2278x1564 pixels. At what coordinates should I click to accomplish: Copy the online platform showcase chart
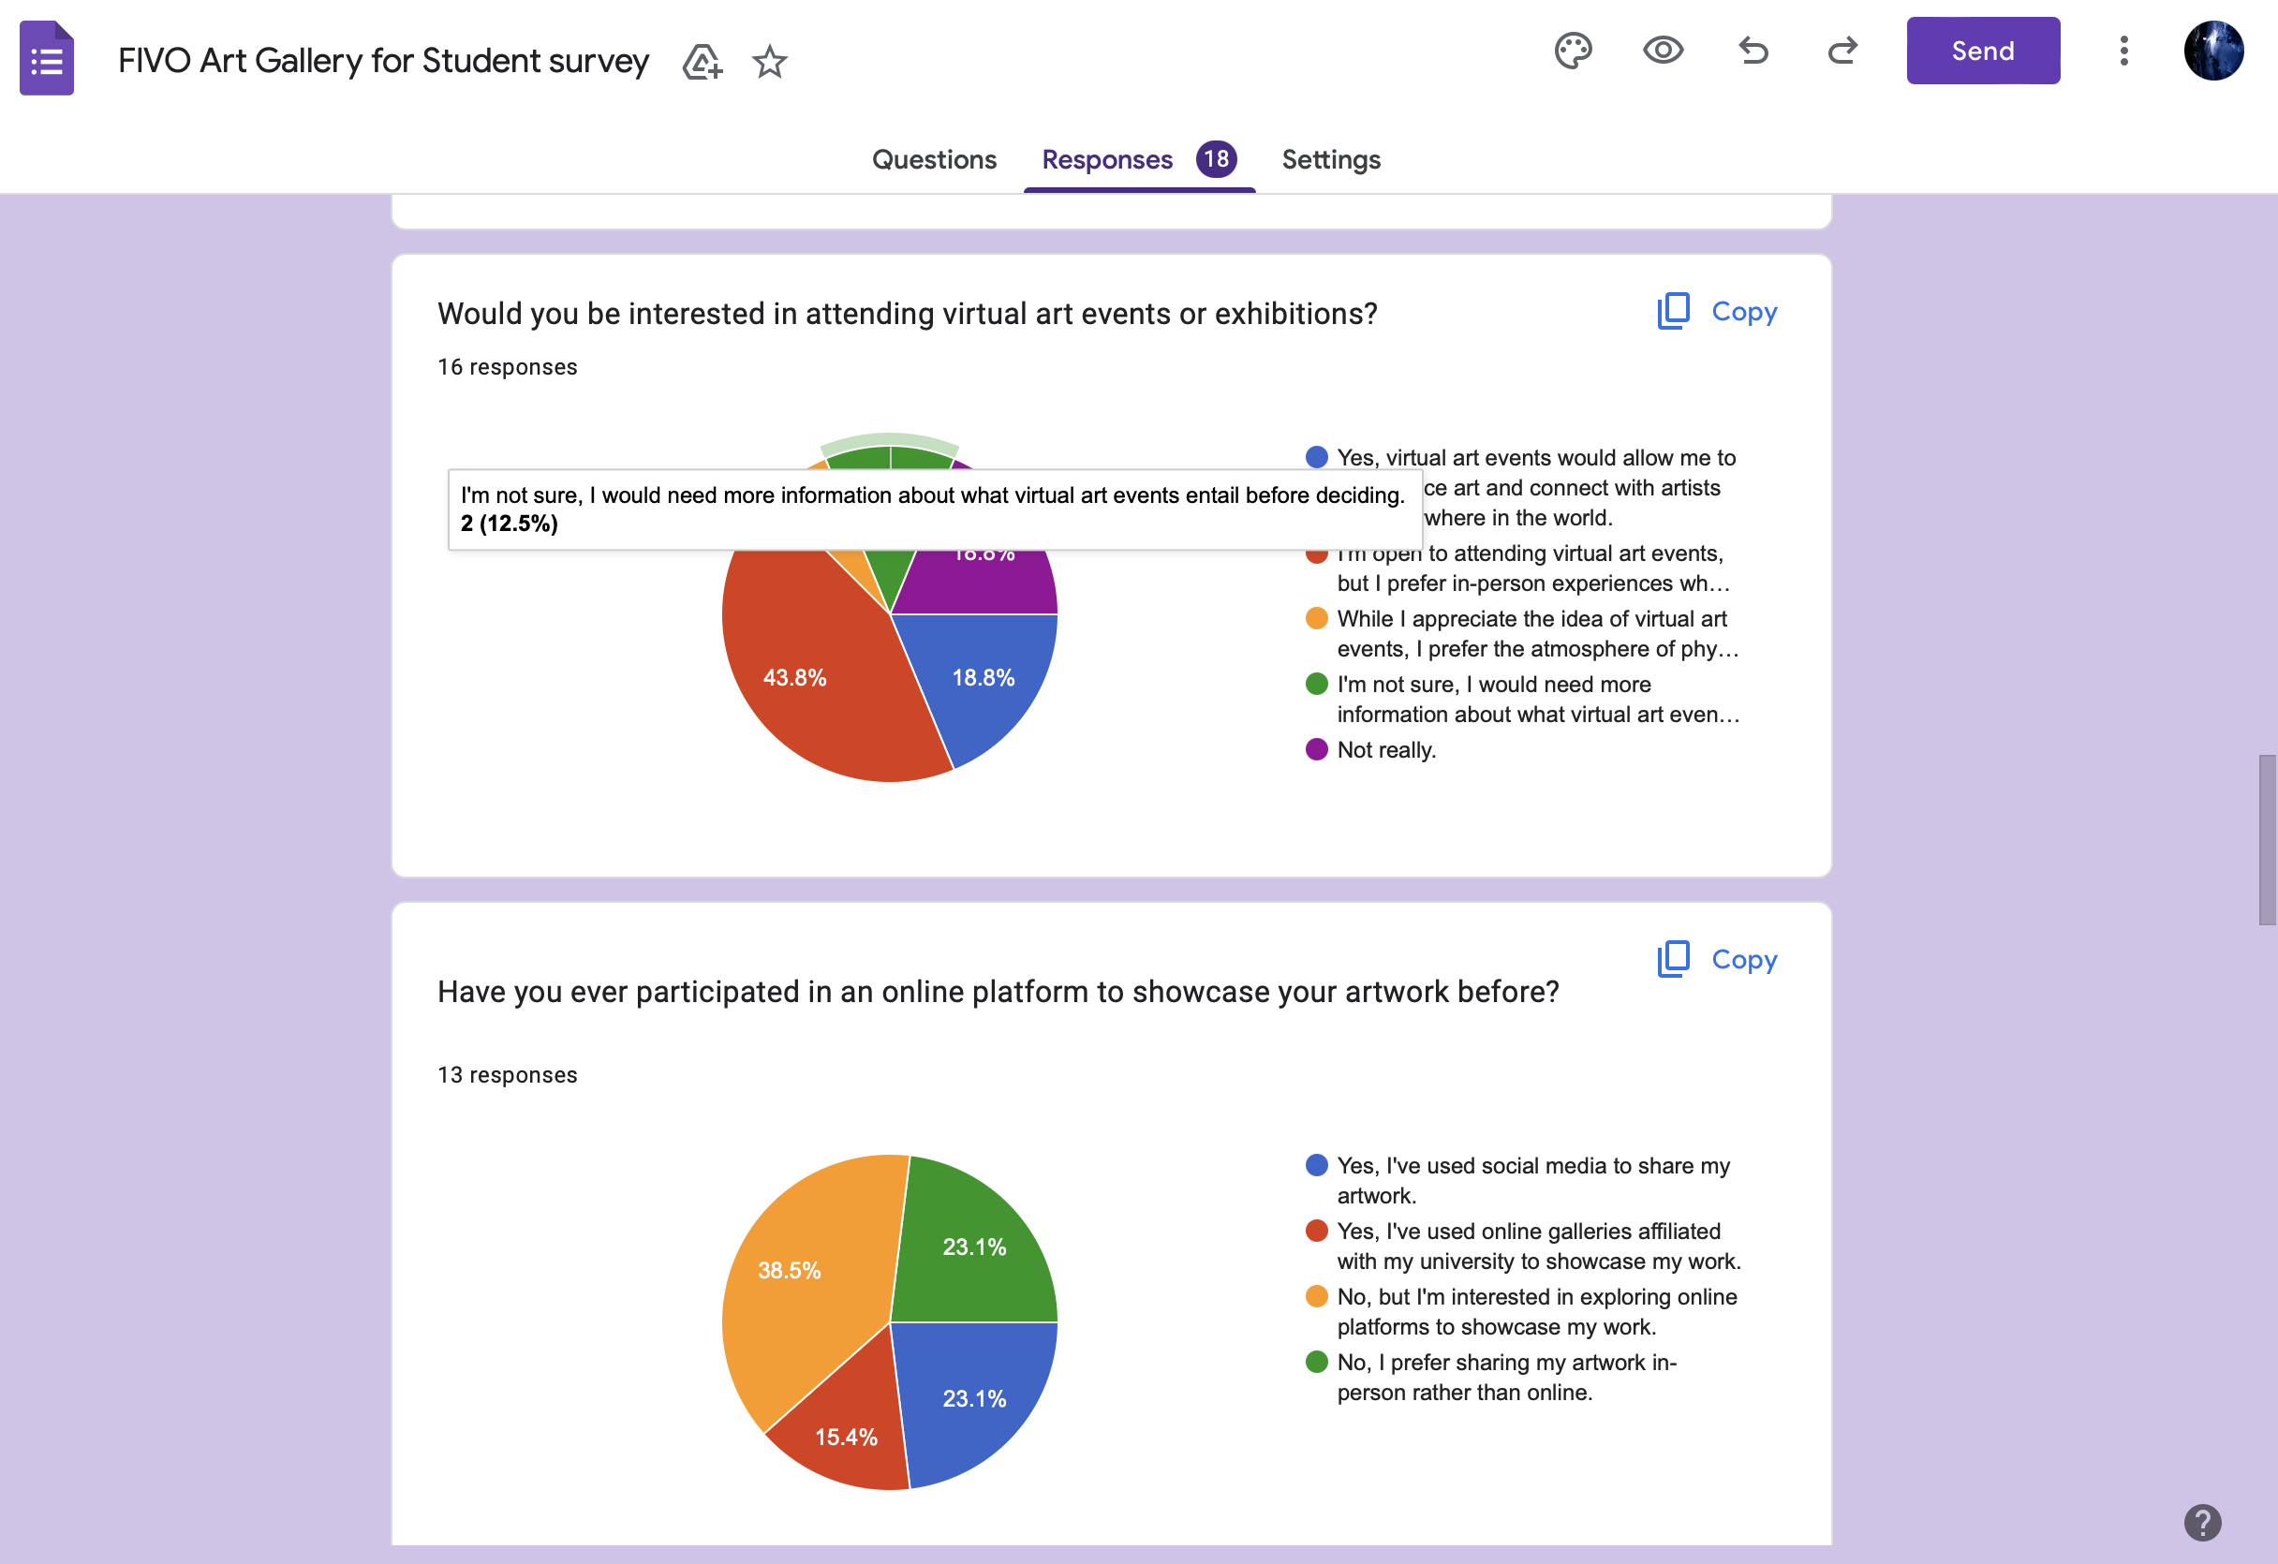[x=1716, y=959]
